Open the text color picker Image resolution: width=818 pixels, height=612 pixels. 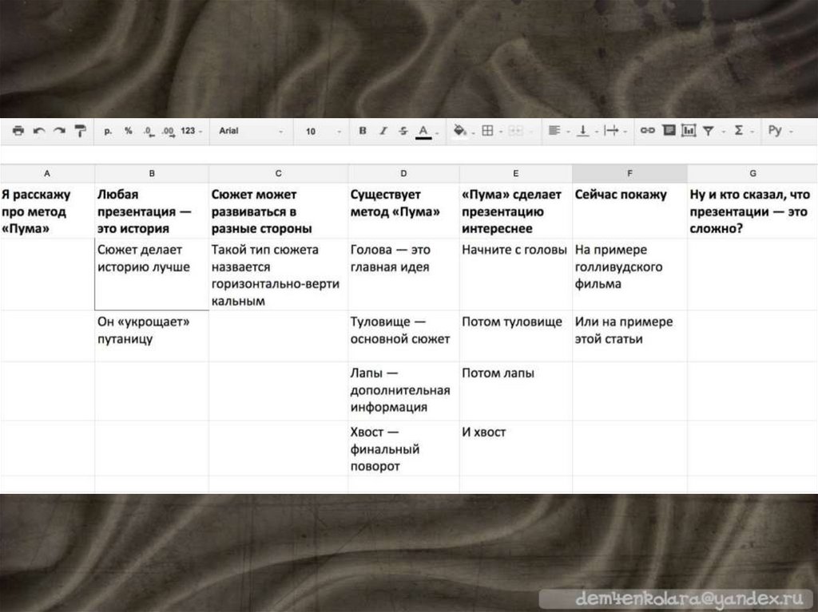[424, 132]
